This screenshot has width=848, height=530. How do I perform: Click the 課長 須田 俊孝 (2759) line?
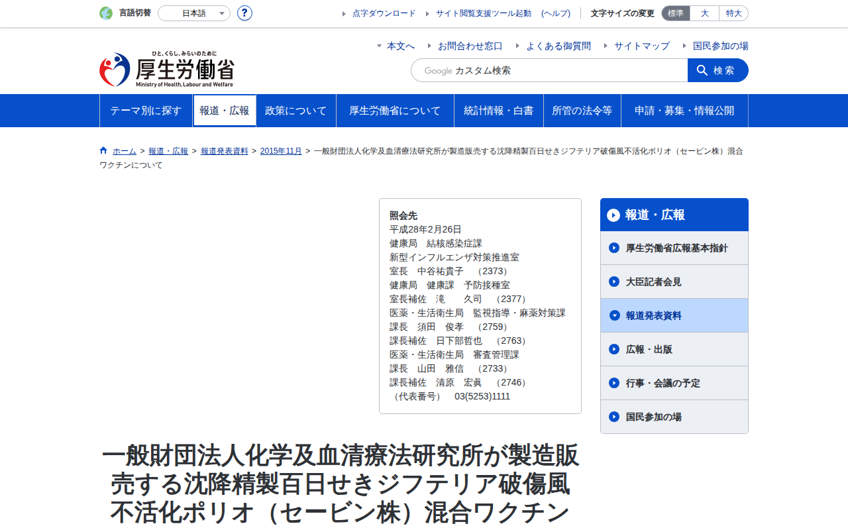[450, 327]
